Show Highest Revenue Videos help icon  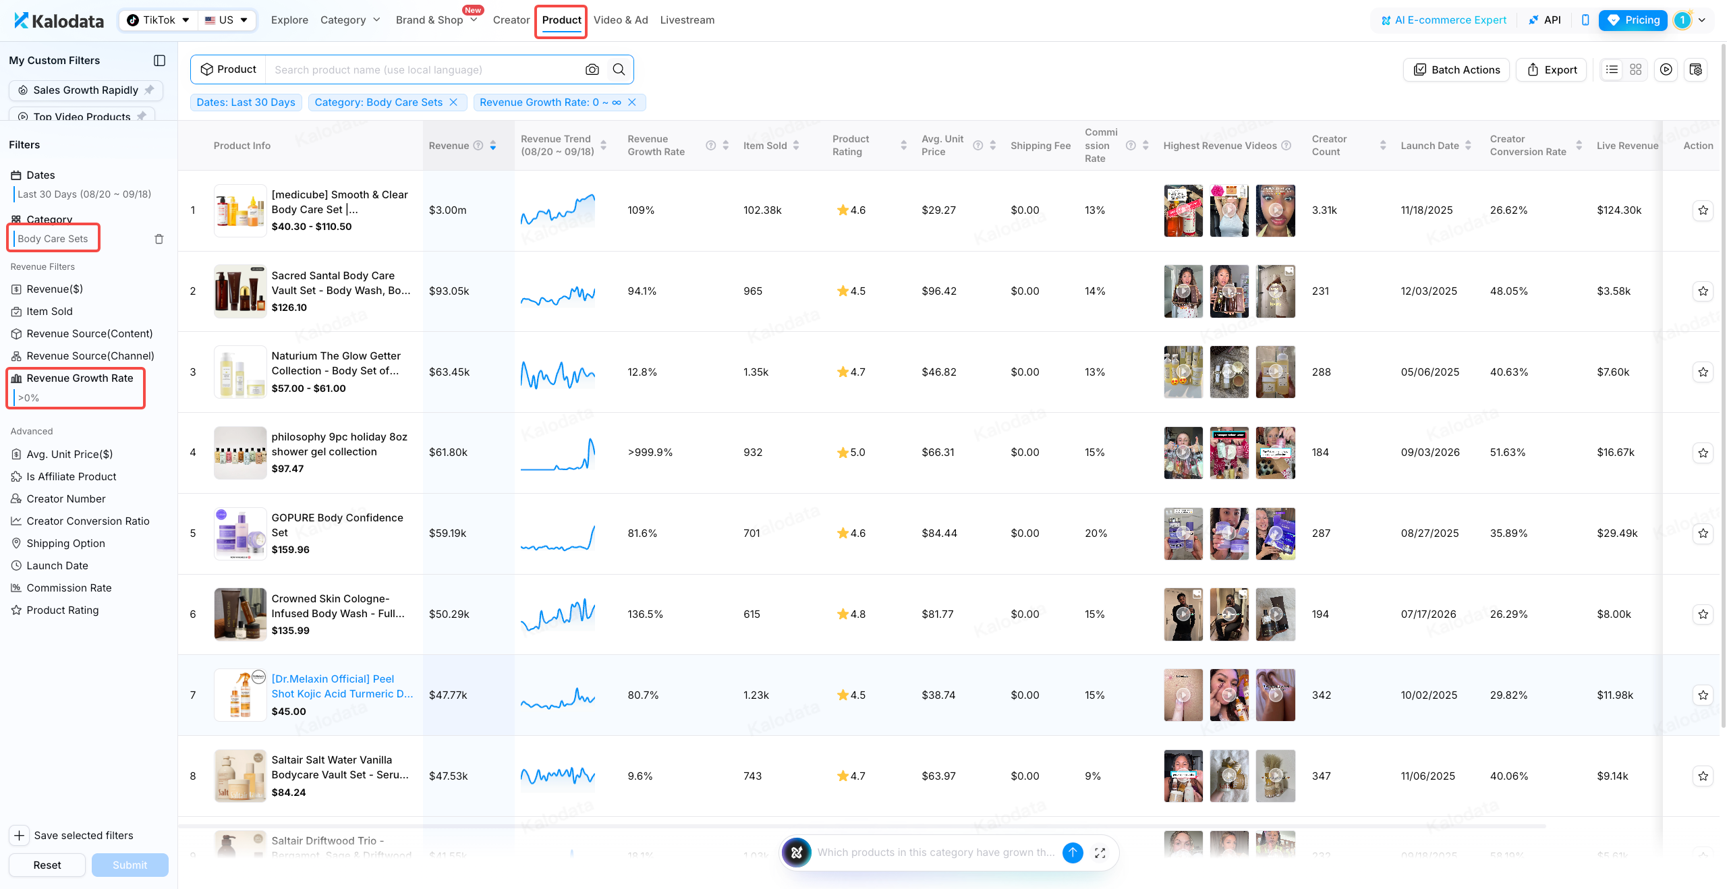1286,146
